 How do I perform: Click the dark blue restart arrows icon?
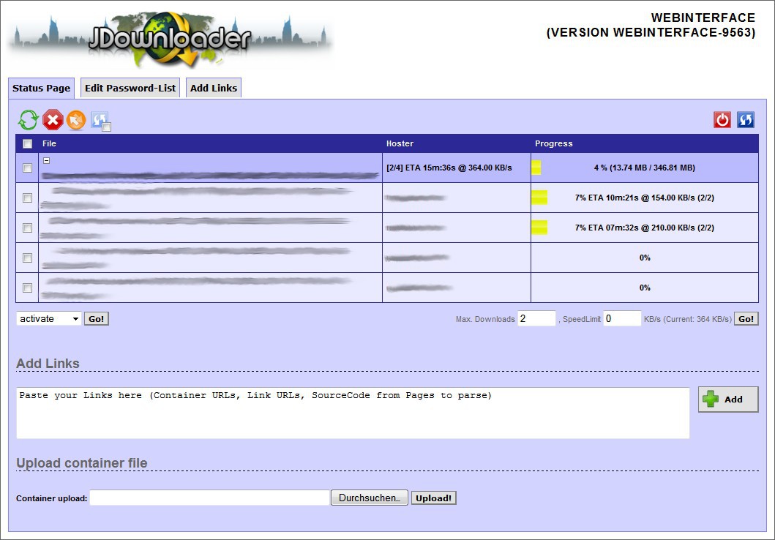click(x=746, y=120)
